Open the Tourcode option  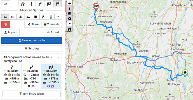(51, 24)
